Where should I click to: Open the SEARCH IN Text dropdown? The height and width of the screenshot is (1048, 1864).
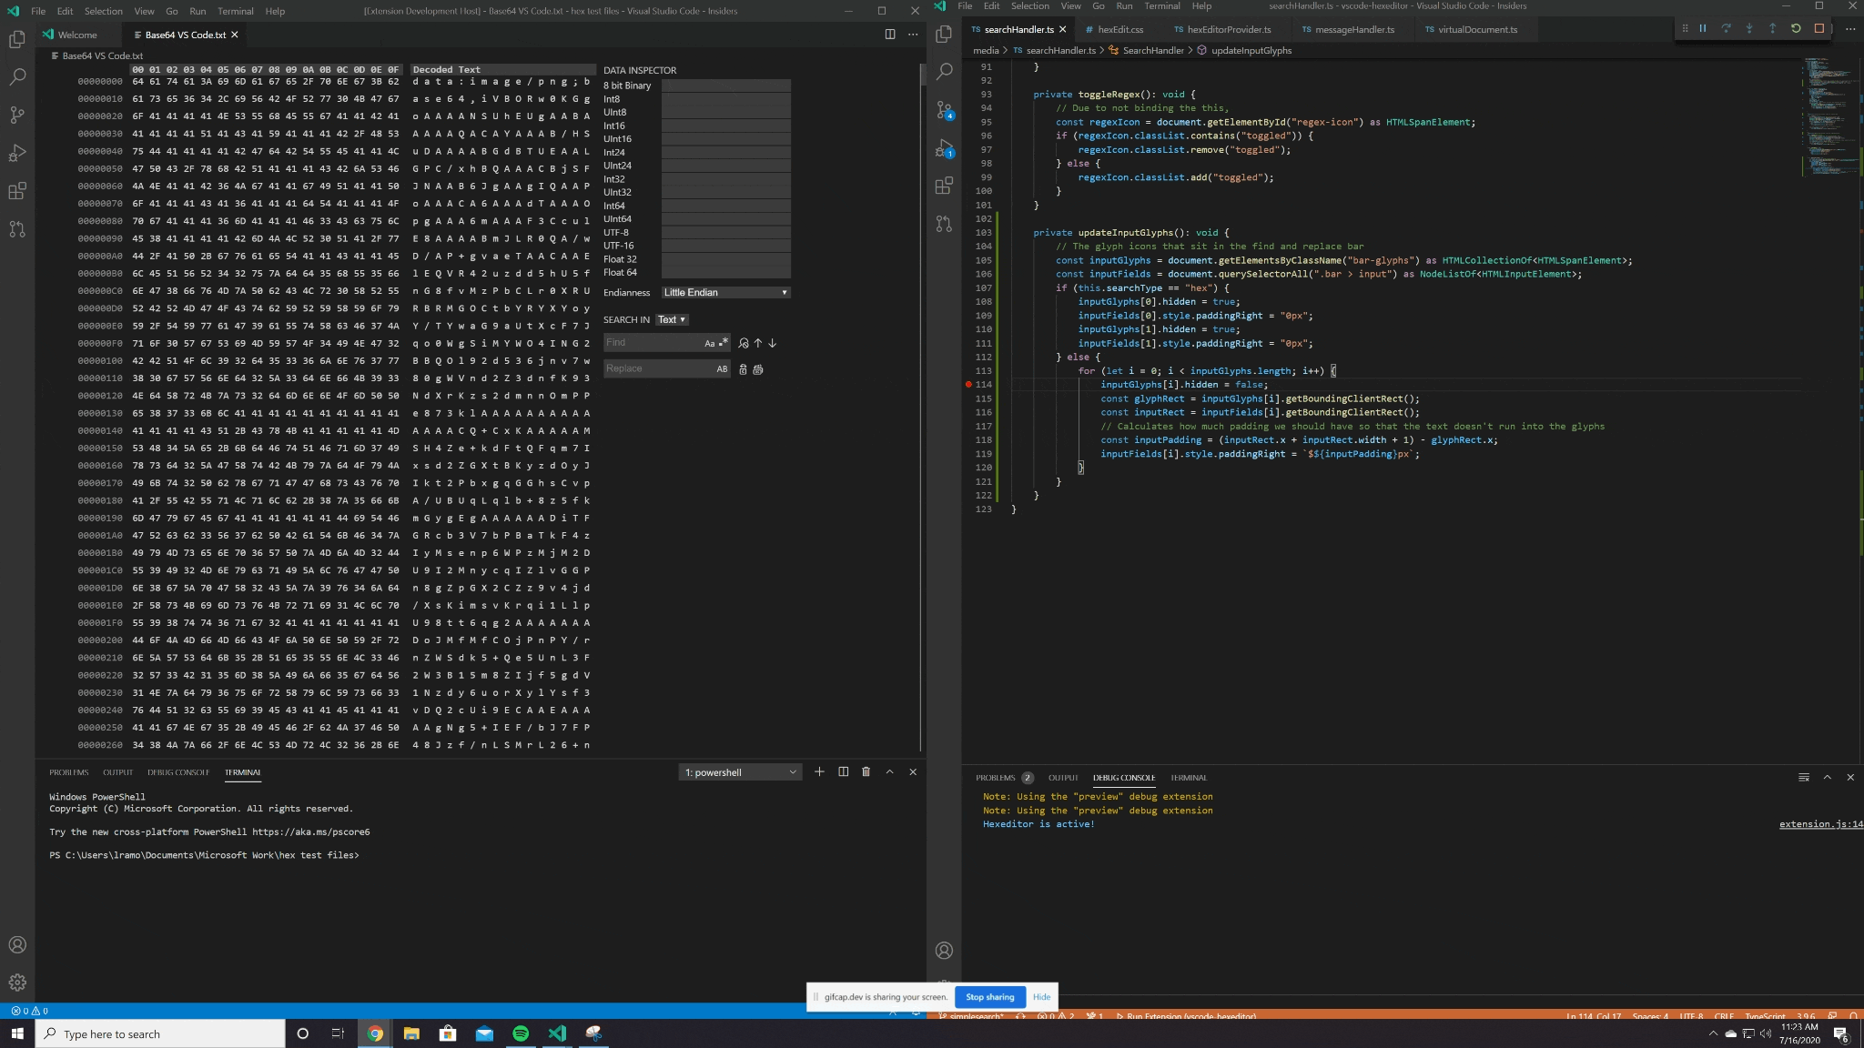(x=672, y=319)
